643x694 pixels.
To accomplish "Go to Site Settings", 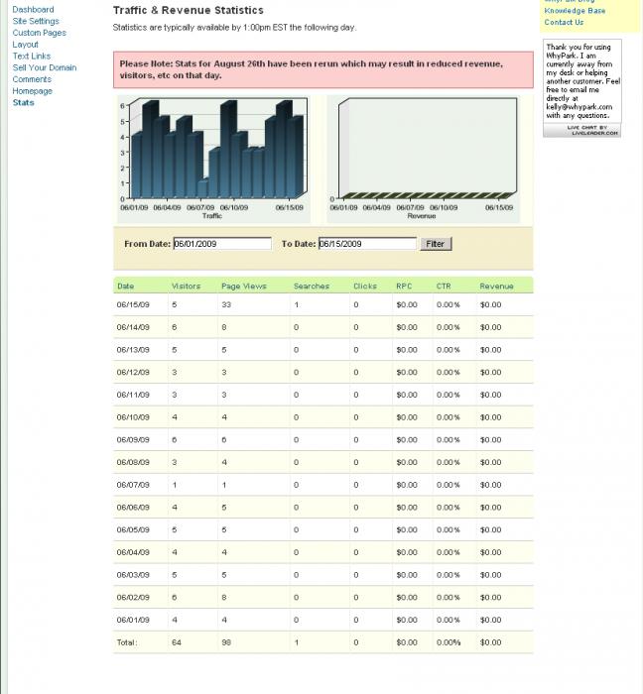I will click(36, 21).
